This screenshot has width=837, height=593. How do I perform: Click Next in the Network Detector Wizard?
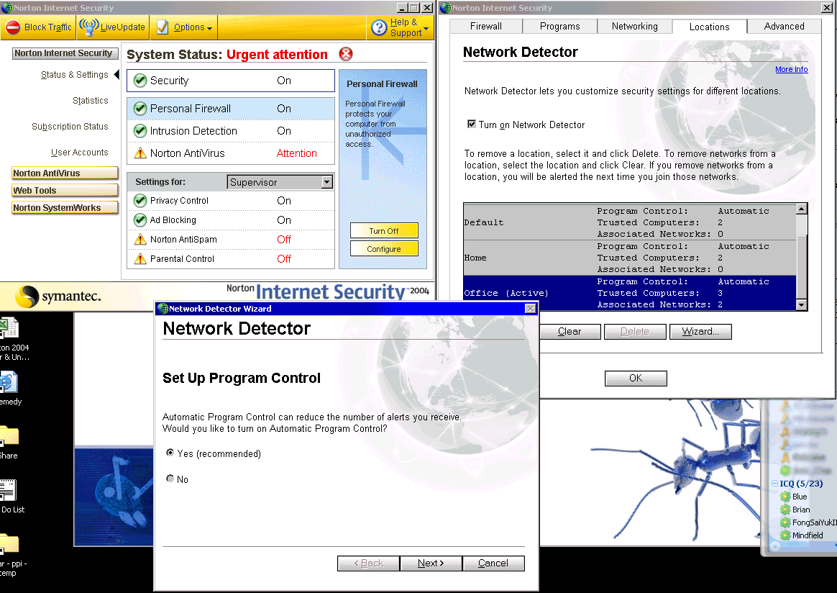coord(431,563)
